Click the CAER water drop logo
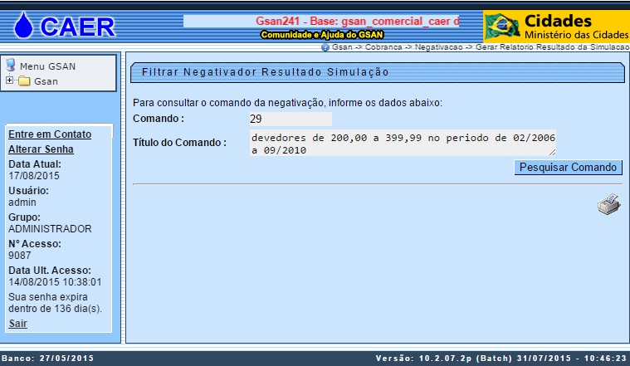 (23, 25)
